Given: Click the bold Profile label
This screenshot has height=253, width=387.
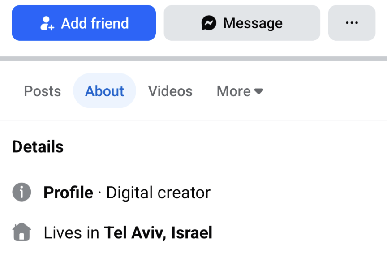Looking at the screenshot, I should (68, 193).
